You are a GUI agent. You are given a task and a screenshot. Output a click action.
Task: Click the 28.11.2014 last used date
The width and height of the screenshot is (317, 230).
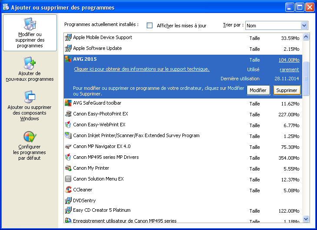click(x=287, y=79)
